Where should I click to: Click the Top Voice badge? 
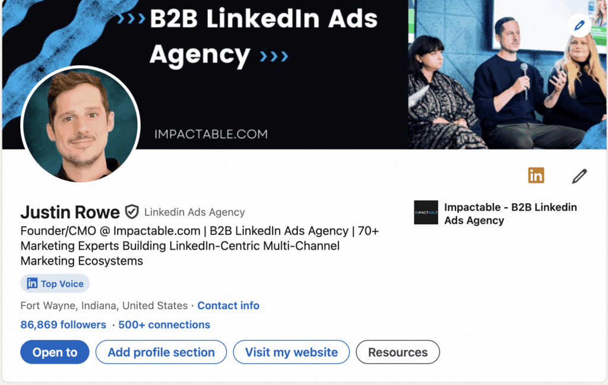pyautogui.click(x=55, y=284)
